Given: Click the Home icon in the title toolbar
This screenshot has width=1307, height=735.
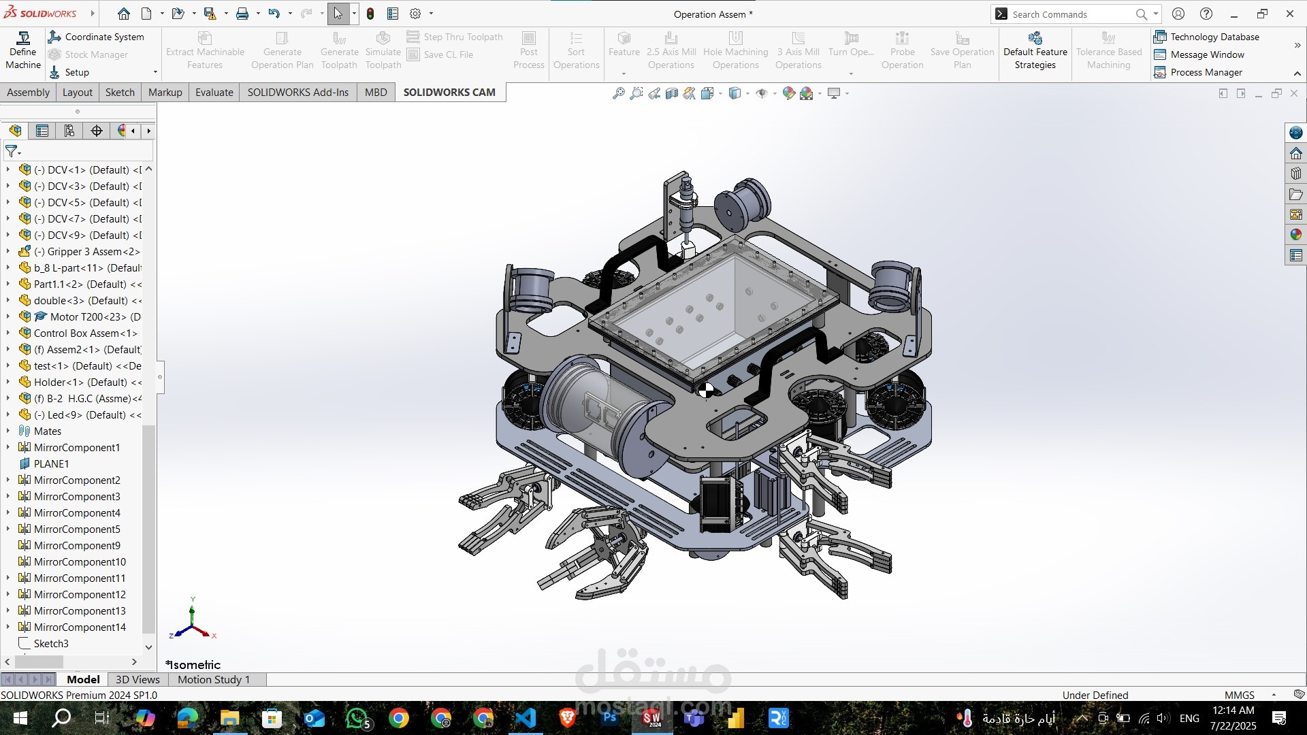Looking at the screenshot, I should click(123, 14).
